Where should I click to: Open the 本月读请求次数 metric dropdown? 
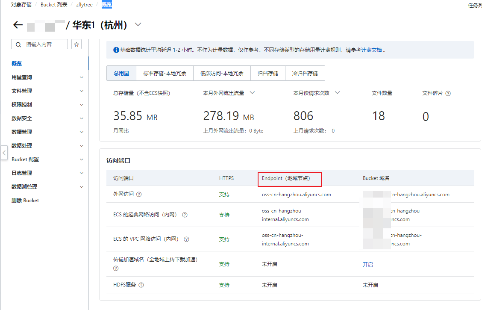(x=337, y=93)
